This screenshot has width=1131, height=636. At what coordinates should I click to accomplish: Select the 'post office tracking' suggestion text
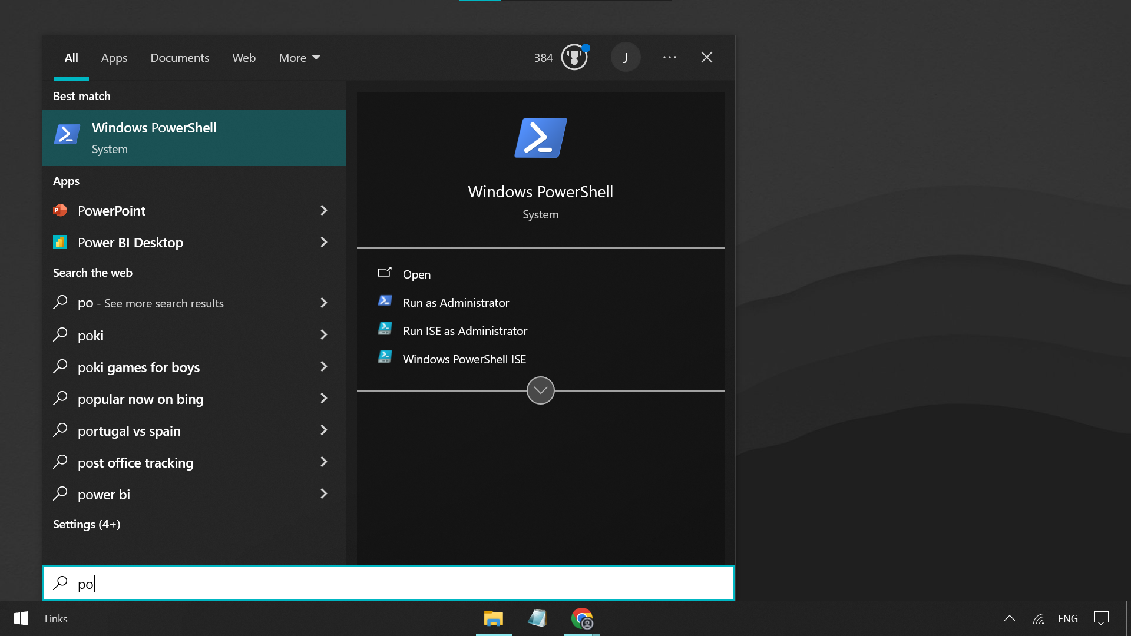tap(135, 463)
